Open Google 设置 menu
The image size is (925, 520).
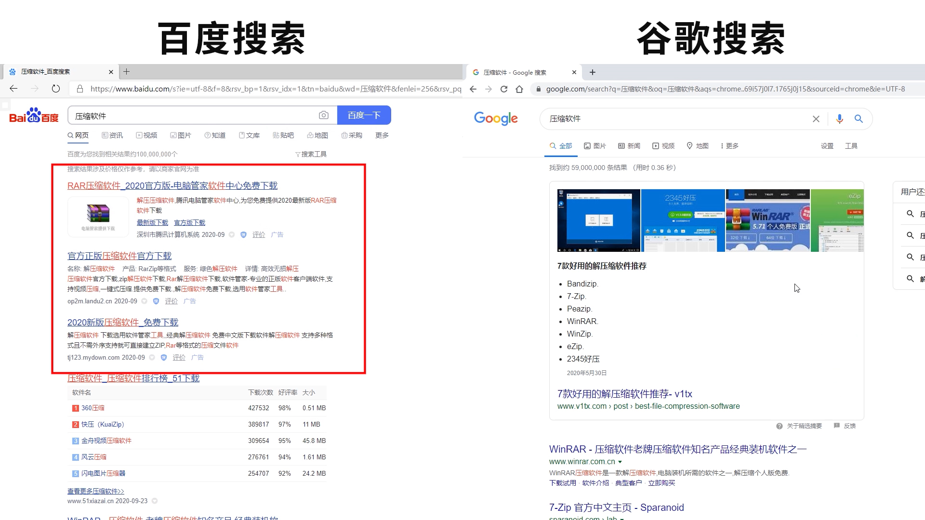[x=827, y=146]
